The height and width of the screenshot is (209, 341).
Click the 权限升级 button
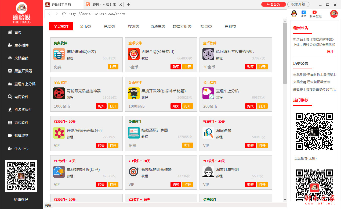click(x=298, y=4)
